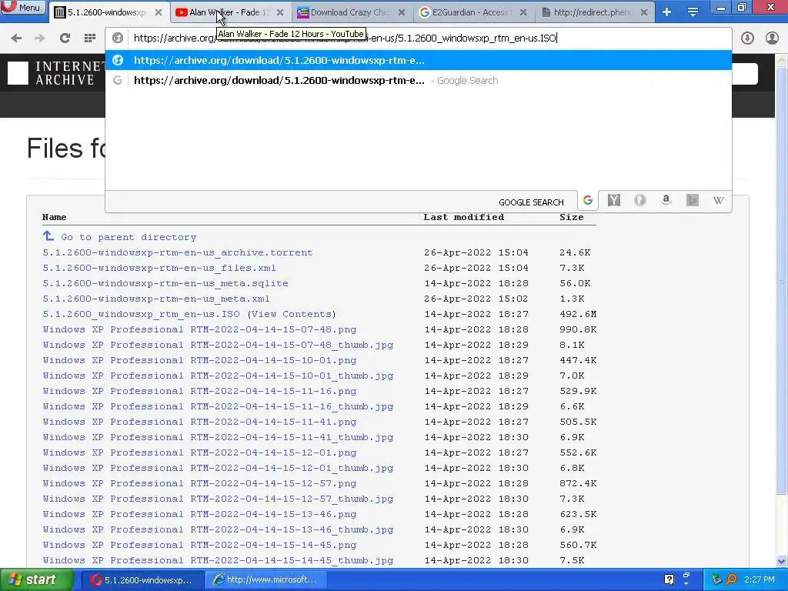Click scrollbar down arrow
788x591 pixels.
click(782, 561)
